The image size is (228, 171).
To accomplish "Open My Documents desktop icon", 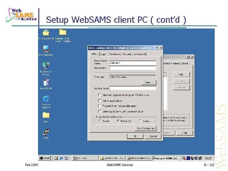I will coord(46,35).
